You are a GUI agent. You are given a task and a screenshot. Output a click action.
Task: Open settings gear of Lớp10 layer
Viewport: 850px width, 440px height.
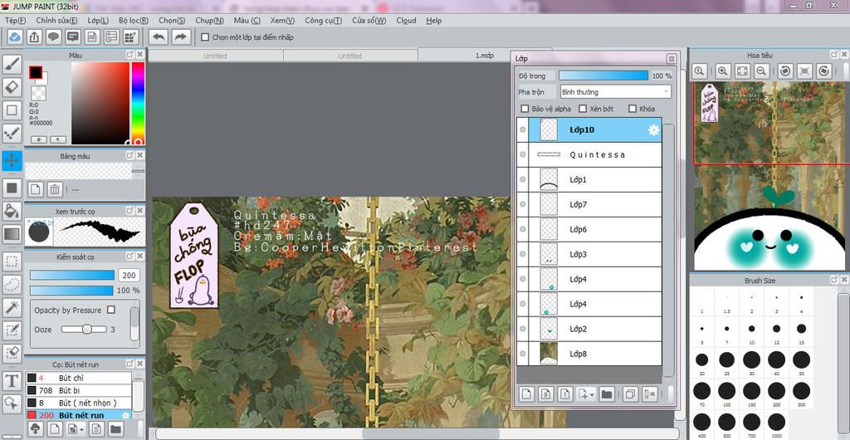click(654, 130)
